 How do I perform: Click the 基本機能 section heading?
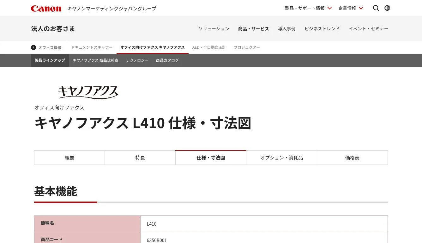(56, 191)
